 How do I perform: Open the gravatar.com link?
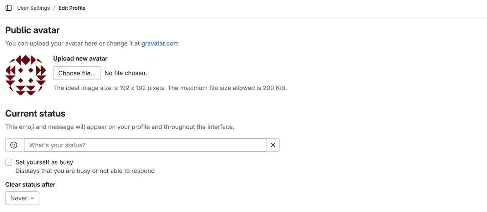click(x=160, y=43)
